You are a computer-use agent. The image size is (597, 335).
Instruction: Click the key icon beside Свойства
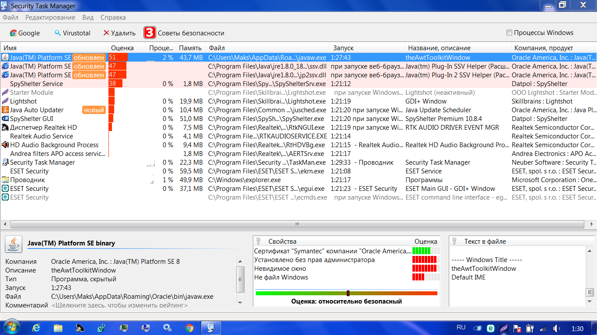click(x=258, y=241)
